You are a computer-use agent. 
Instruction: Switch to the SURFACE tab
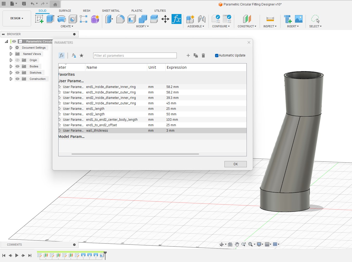click(65, 11)
